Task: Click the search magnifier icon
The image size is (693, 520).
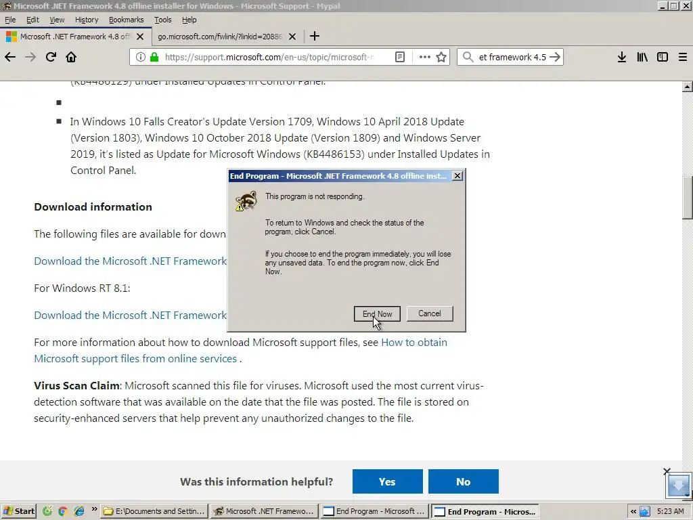Action: pos(468,57)
